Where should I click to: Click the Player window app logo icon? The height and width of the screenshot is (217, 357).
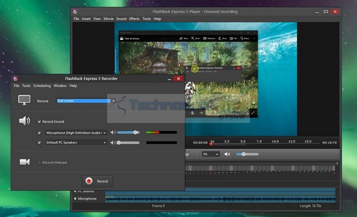click(74, 11)
